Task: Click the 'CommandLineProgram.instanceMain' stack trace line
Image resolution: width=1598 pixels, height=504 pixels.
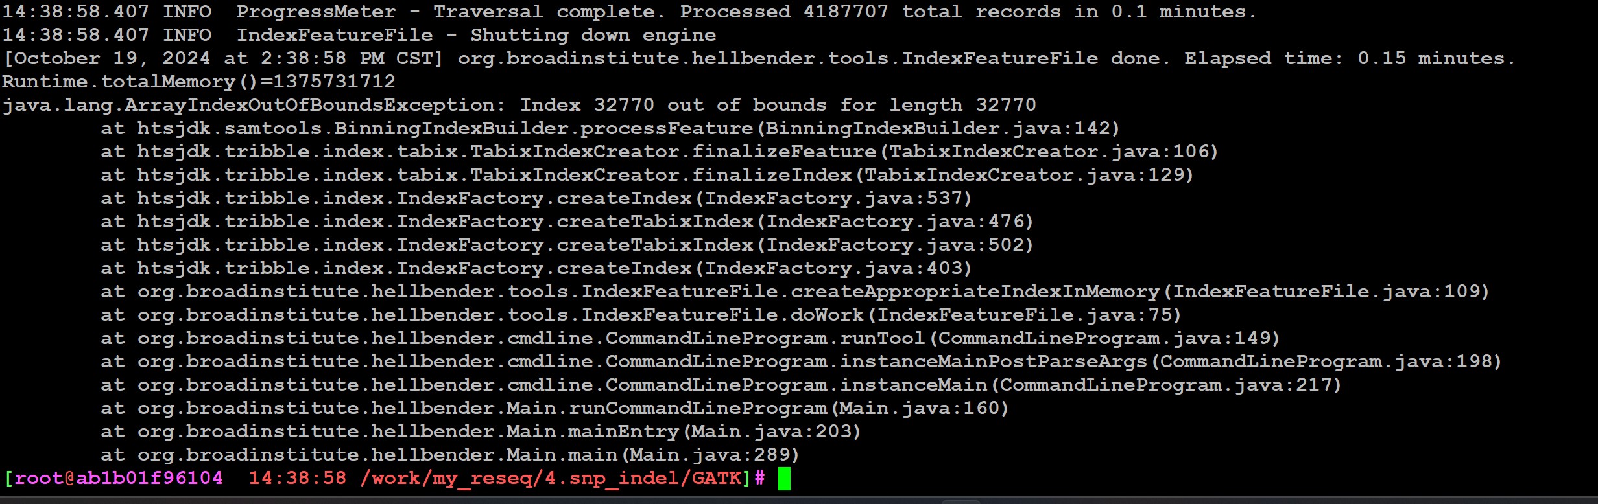Action: [721, 385]
